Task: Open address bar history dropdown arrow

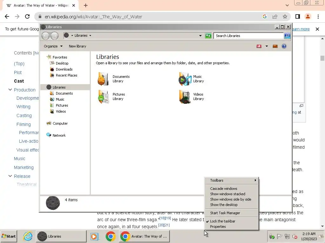Action: tap(200, 36)
